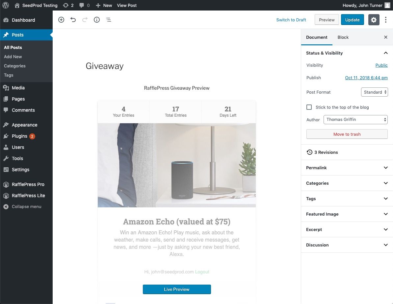393x304 pixels.
Task: Click the Pages icon in sidebar
Action: click(6, 99)
